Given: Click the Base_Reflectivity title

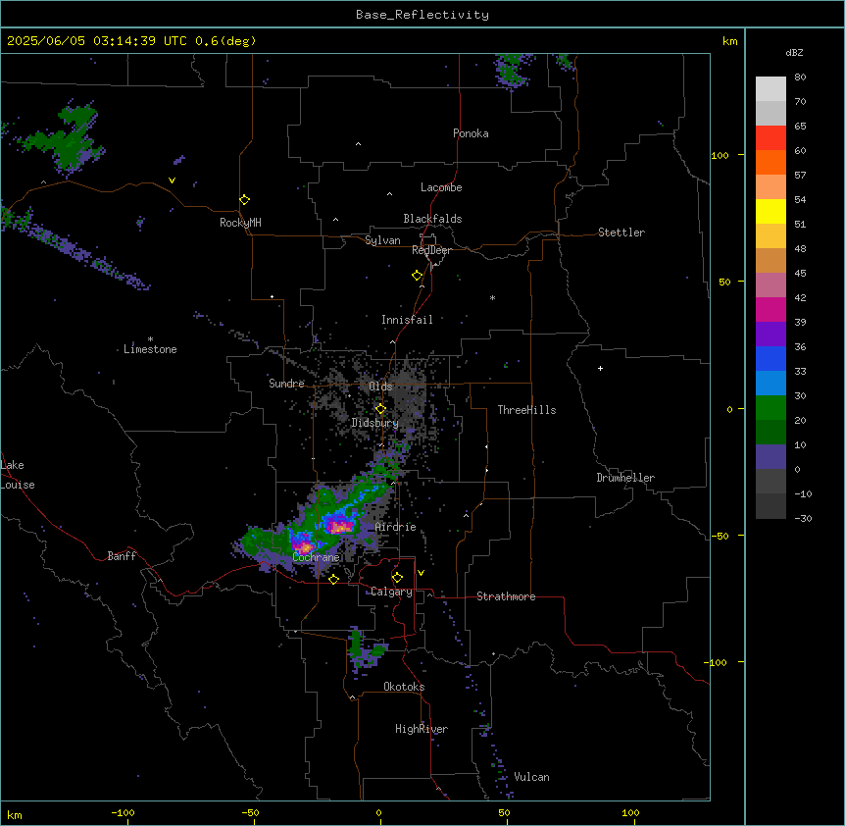Looking at the screenshot, I should click(422, 15).
